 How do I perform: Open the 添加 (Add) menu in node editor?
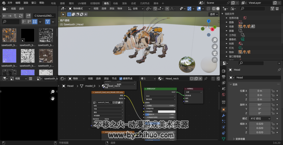106,78
